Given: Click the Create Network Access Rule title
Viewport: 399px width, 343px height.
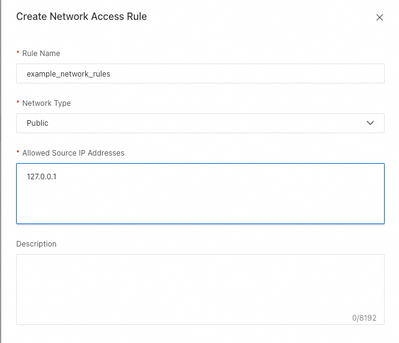Looking at the screenshot, I should 82,17.
